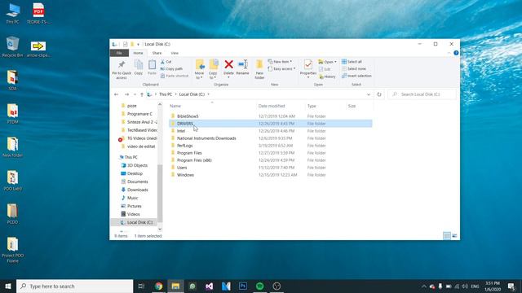The image size is (522, 293).
Task: Click Select none in ribbon
Action: point(353,68)
